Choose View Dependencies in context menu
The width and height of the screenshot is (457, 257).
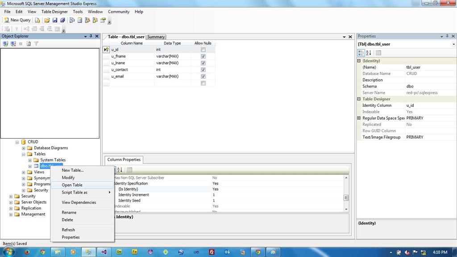point(82,202)
